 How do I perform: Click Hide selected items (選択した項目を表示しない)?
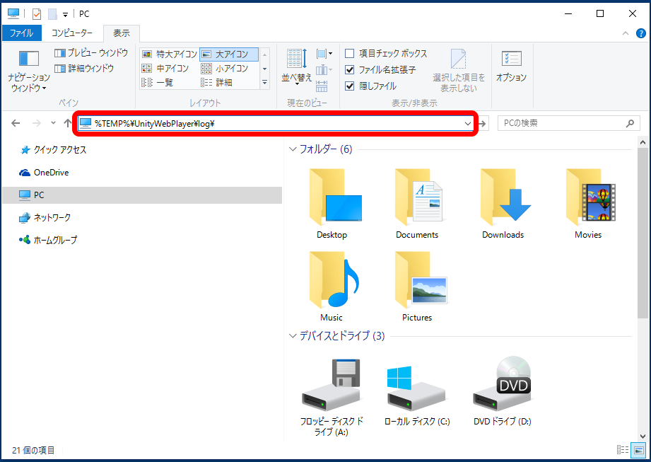click(x=458, y=70)
